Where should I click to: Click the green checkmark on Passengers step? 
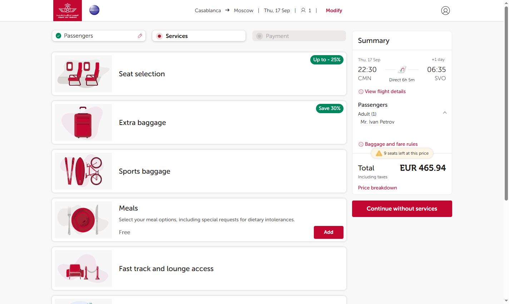[x=58, y=36]
